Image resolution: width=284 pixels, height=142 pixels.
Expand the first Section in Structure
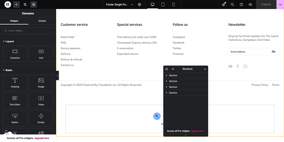[166, 75]
